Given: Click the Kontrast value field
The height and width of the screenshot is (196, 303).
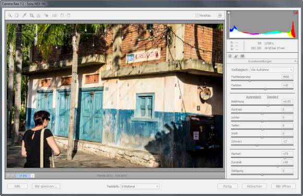Looking at the screenshot, I should (x=287, y=109).
